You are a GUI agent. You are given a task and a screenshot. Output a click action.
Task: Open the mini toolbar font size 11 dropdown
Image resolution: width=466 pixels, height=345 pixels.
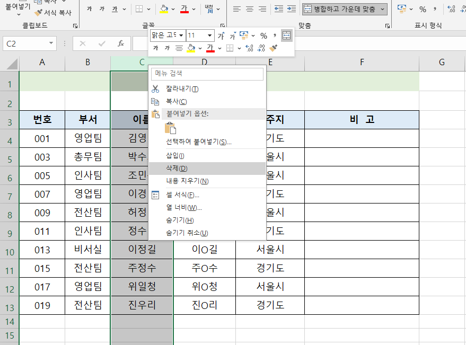210,36
